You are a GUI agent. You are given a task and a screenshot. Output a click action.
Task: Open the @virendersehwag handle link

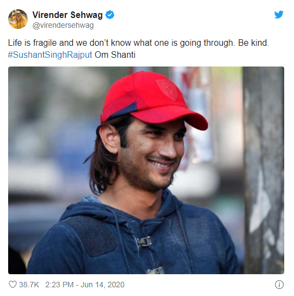pos(63,26)
